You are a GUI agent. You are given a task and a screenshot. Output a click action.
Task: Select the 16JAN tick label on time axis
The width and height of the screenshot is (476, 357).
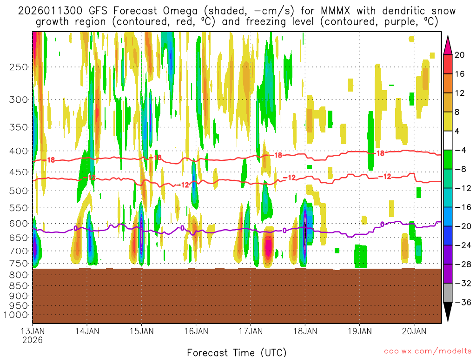(x=196, y=331)
